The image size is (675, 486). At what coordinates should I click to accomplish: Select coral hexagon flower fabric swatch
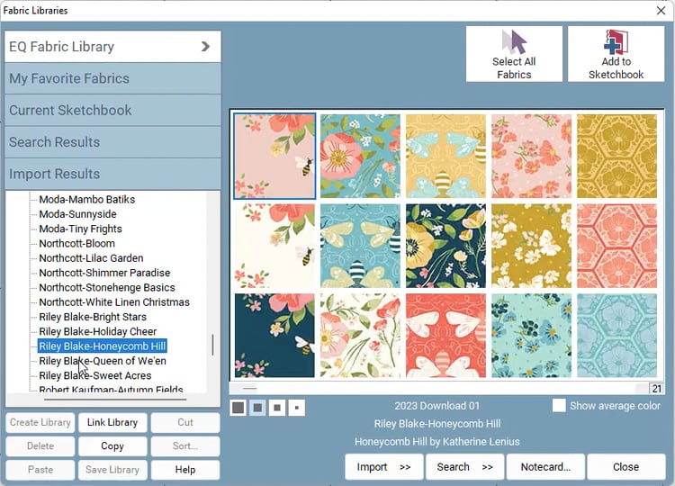tap(616, 246)
